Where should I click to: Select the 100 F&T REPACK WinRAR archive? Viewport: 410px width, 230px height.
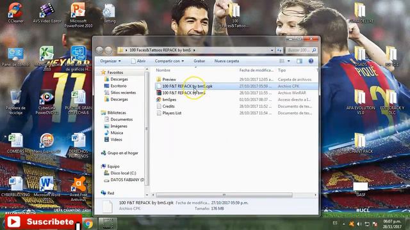(236, 93)
